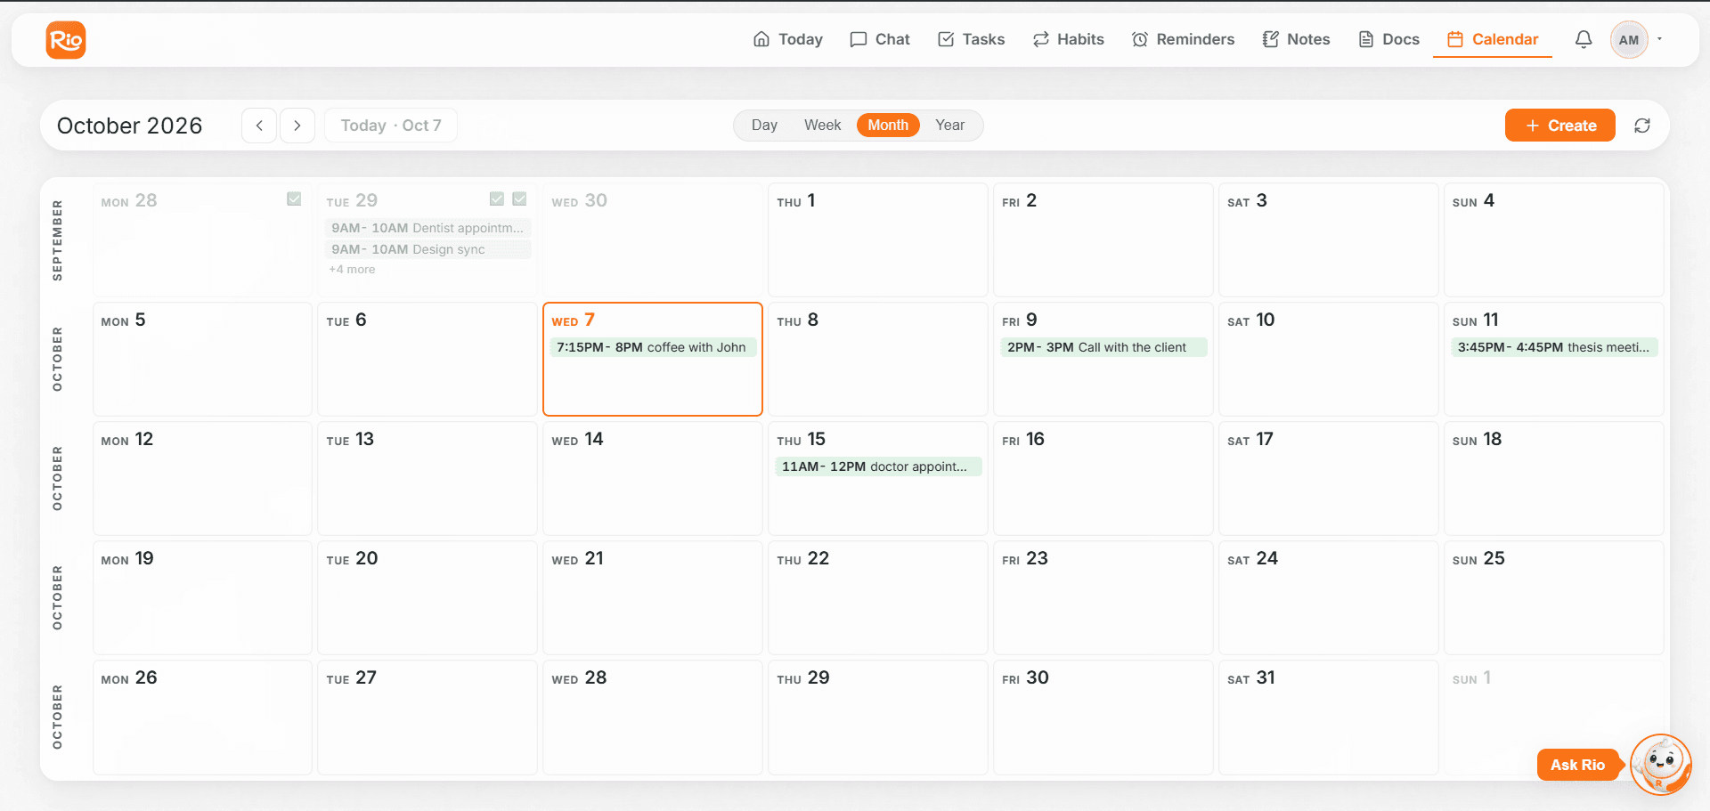Screen dimensions: 1710x811
Task: Toggle the checkbox on Mon 28
Action: tap(294, 199)
